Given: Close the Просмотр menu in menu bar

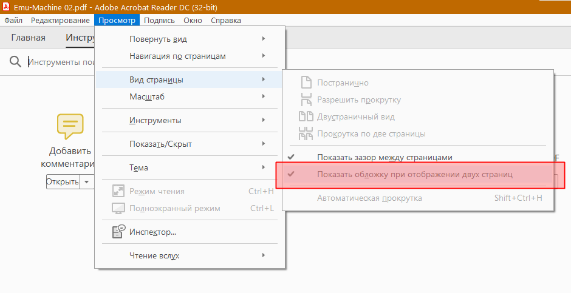Looking at the screenshot, I should [117, 21].
